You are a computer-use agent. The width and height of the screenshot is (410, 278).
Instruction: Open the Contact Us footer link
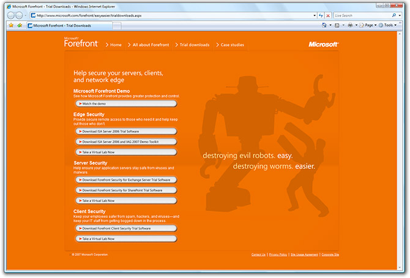[x=258, y=255]
